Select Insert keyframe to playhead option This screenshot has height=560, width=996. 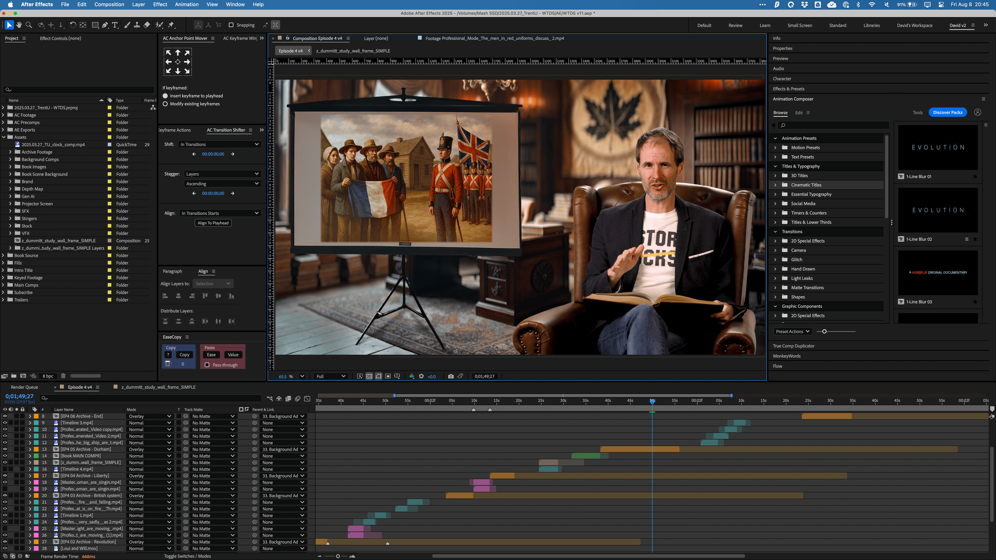165,96
